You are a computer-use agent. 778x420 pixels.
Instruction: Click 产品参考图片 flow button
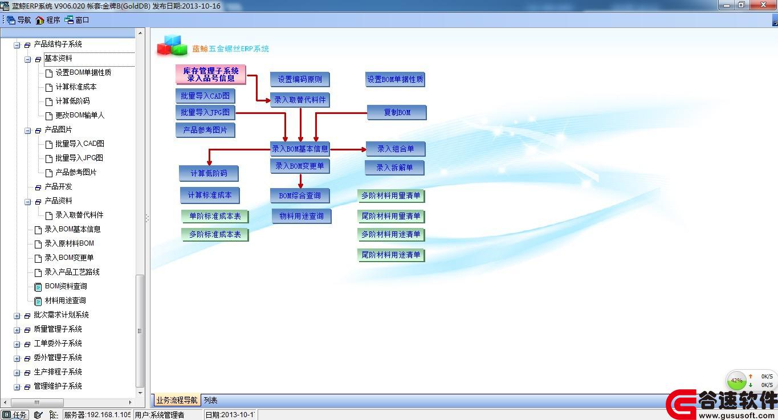tap(205, 130)
